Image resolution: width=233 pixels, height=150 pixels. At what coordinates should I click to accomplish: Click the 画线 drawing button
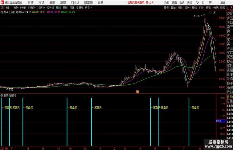pyautogui.click(x=194, y=8)
